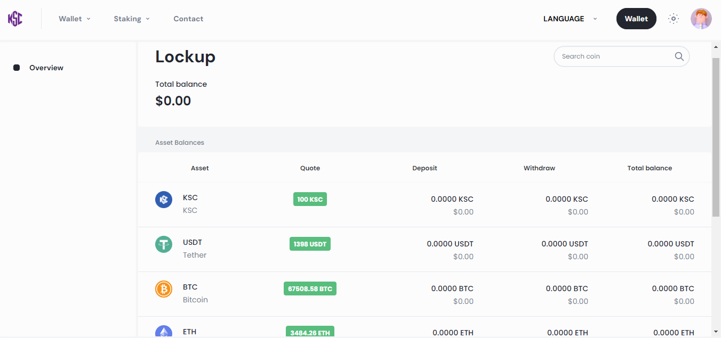This screenshot has height=338, width=721.
Task: Click the Asset column header
Action: tap(200, 168)
